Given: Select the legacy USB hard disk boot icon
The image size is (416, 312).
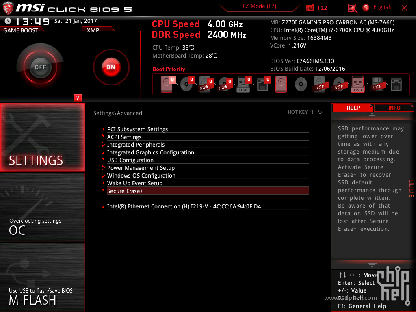Looking at the screenshot, I should pos(320,84).
